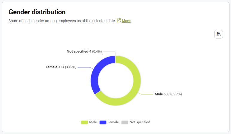Click the gray Not specified legend swatch

125,122
